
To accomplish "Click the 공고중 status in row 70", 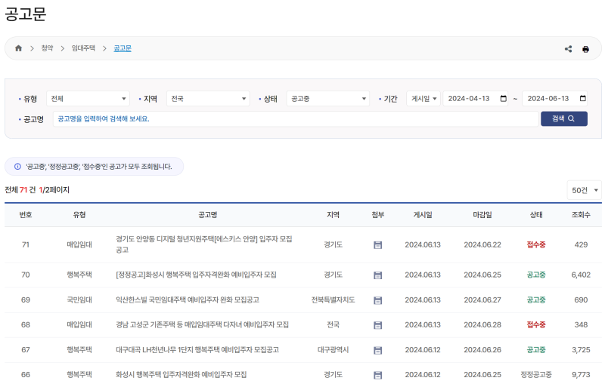I will (536, 275).
